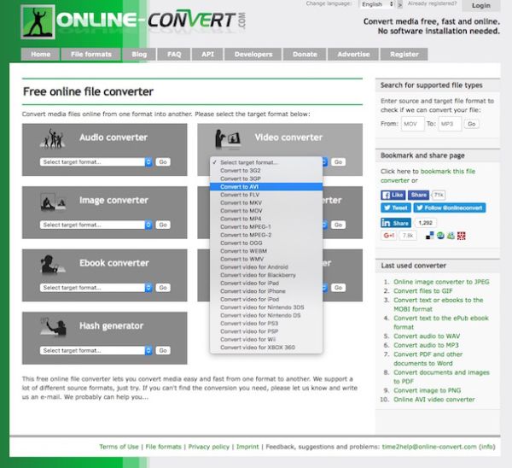The height and width of the screenshot is (468, 512).
Task: Click the arrow button next to language selector
Action: (399, 5)
